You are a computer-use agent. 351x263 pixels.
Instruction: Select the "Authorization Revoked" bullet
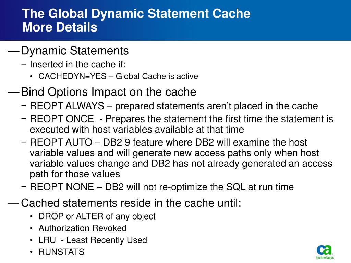[x=83, y=228]
